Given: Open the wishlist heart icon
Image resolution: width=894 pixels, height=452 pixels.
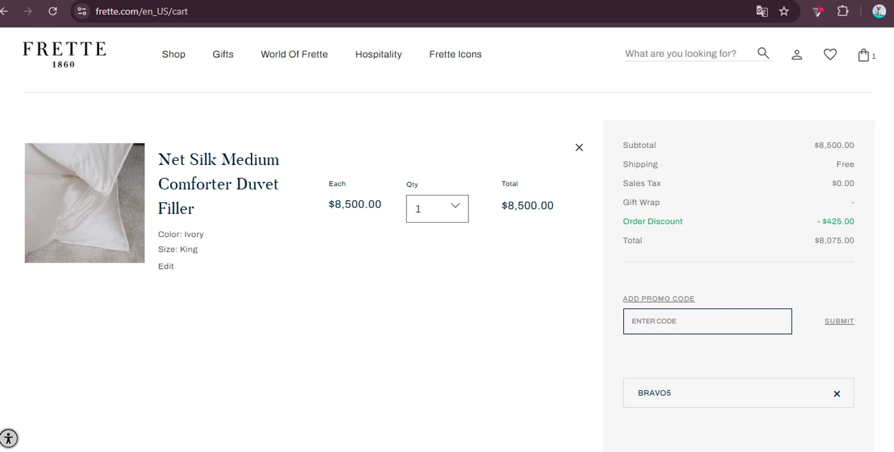Looking at the screenshot, I should [x=830, y=55].
